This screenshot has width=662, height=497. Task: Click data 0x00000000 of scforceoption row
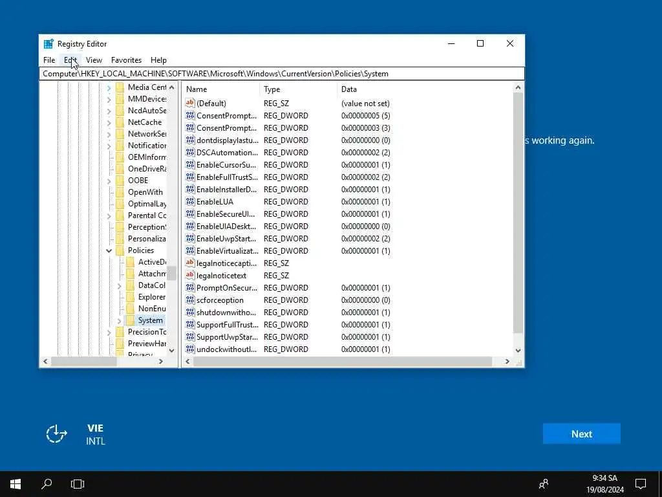(365, 300)
